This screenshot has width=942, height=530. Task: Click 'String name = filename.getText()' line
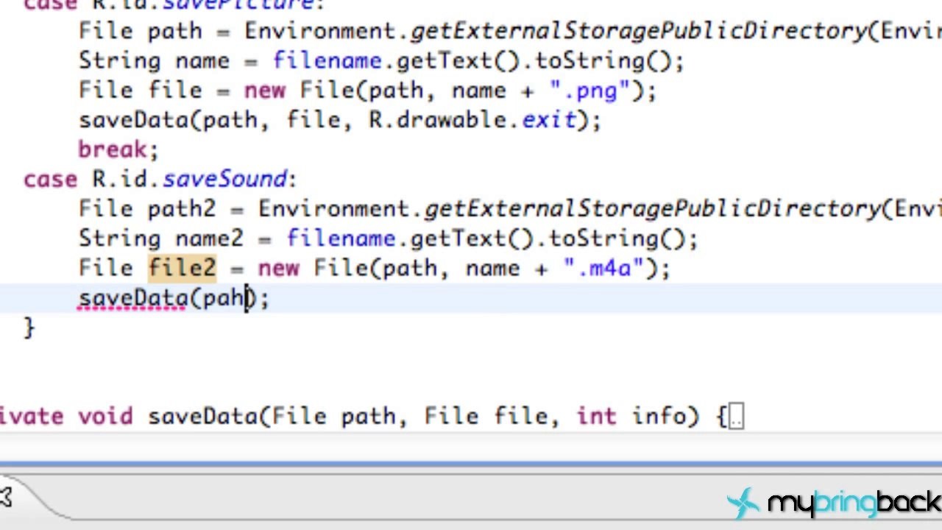click(x=381, y=61)
